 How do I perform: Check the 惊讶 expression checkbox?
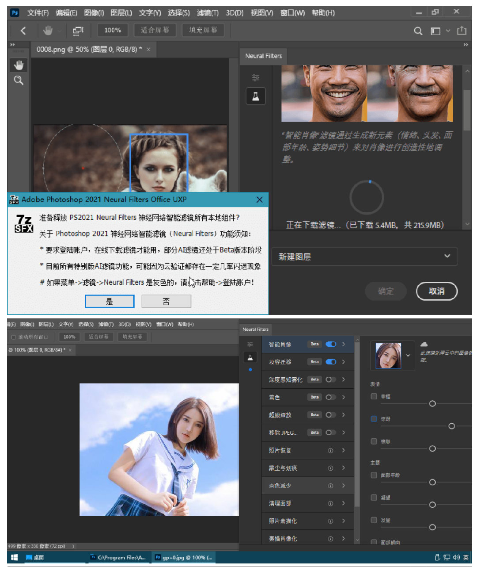click(374, 419)
